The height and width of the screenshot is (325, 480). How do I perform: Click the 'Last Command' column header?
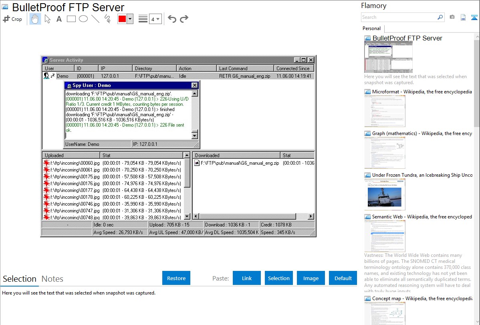245,68
